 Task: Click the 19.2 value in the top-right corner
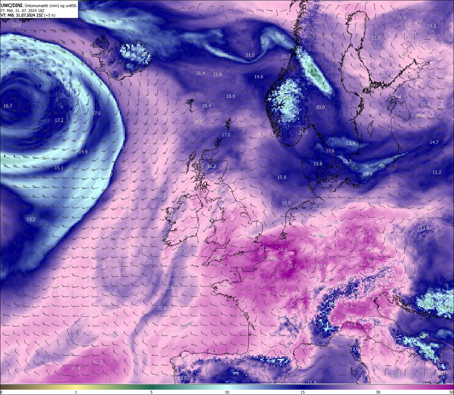click(x=432, y=26)
